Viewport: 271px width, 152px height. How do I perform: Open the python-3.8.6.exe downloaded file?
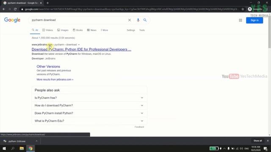point(17,141)
